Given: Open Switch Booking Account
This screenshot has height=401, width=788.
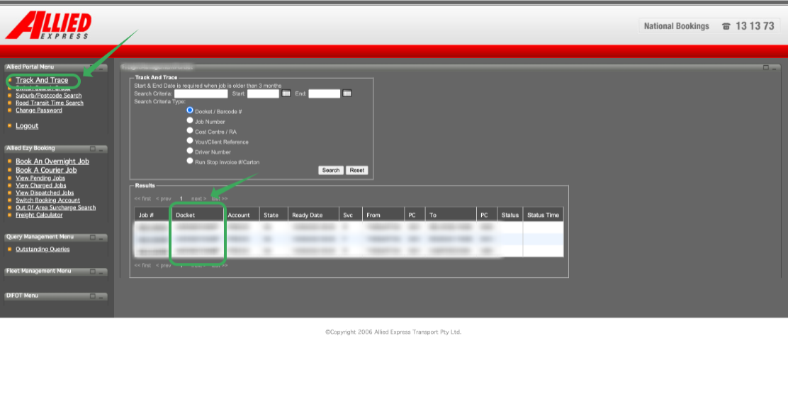Looking at the screenshot, I should pyautogui.click(x=47, y=200).
